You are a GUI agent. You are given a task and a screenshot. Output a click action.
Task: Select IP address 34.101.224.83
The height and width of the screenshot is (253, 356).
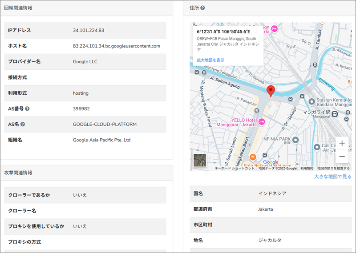point(88,30)
